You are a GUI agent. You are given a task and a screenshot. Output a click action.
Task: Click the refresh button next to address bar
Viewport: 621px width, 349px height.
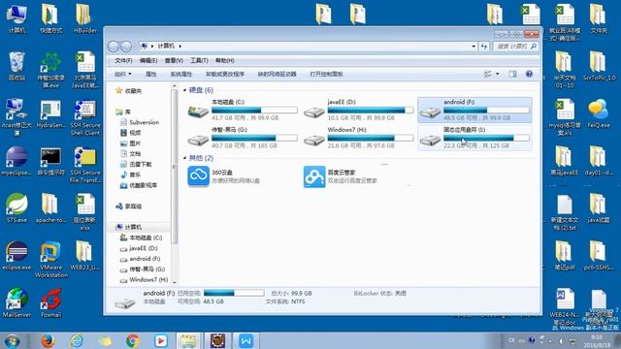pos(484,47)
